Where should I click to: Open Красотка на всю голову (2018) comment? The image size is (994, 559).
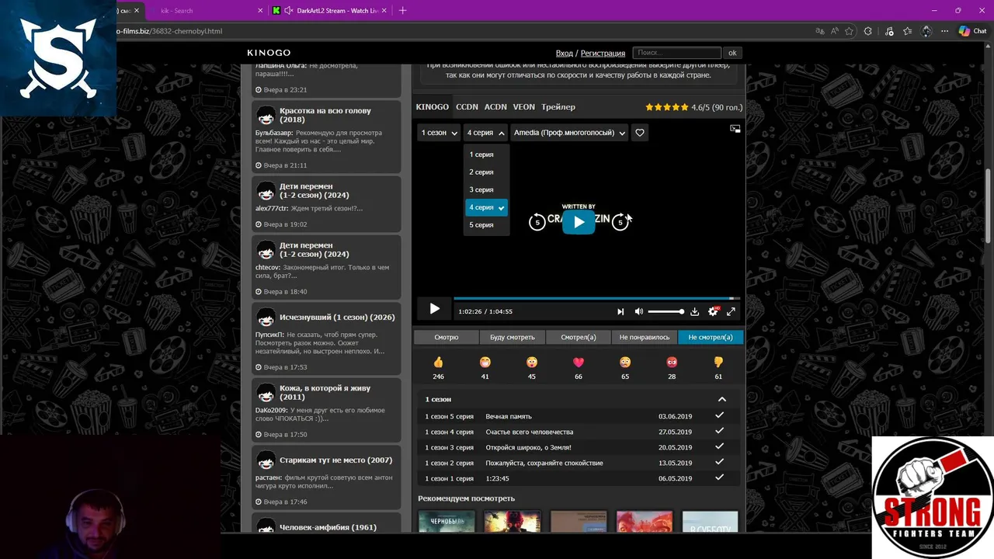(325, 116)
